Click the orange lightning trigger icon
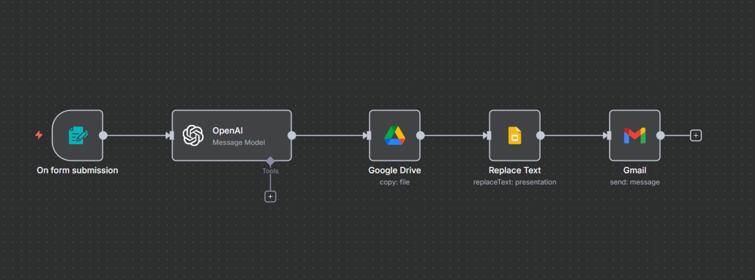 [39, 135]
